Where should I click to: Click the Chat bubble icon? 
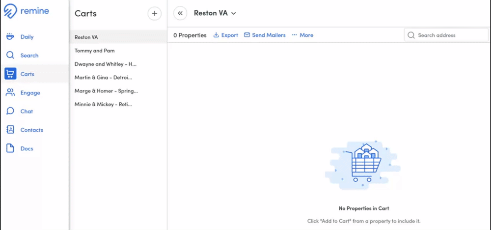coord(10,111)
